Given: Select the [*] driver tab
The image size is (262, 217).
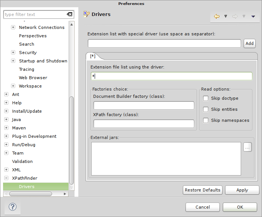Looking at the screenshot, I should (x=93, y=56).
